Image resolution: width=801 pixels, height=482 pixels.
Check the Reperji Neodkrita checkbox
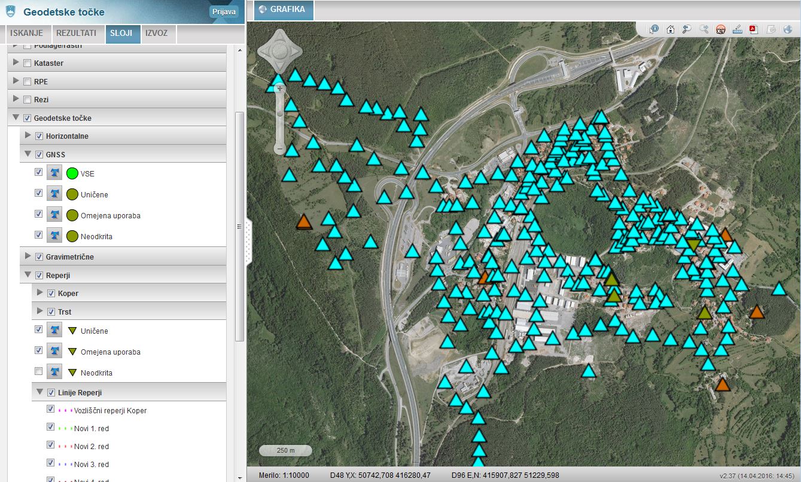pyautogui.click(x=39, y=371)
